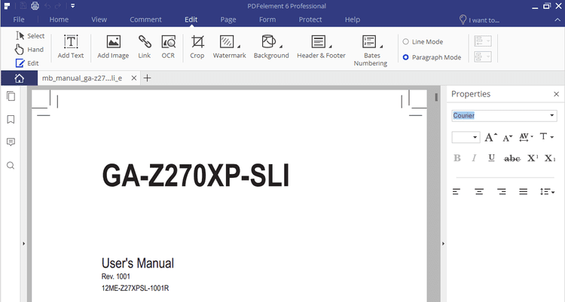Switch to the Comment tab
This screenshot has width=565, height=302.
[x=145, y=20]
